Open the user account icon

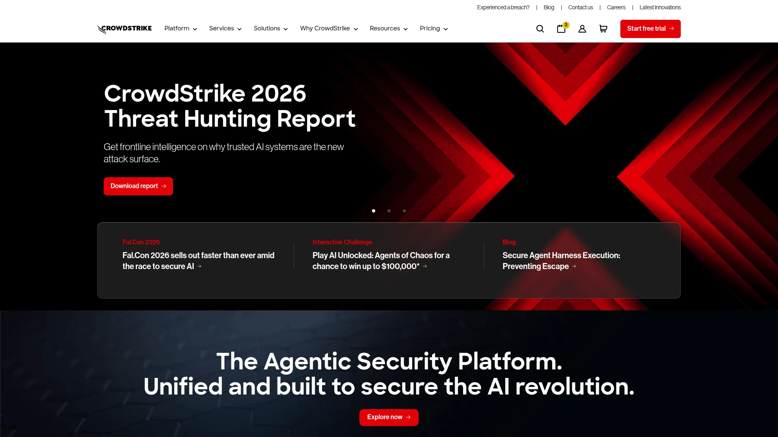point(582,29)
